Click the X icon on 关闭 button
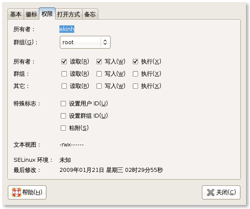Image resolution: width=250 pixels, height=209 pixels. (211, 192)
